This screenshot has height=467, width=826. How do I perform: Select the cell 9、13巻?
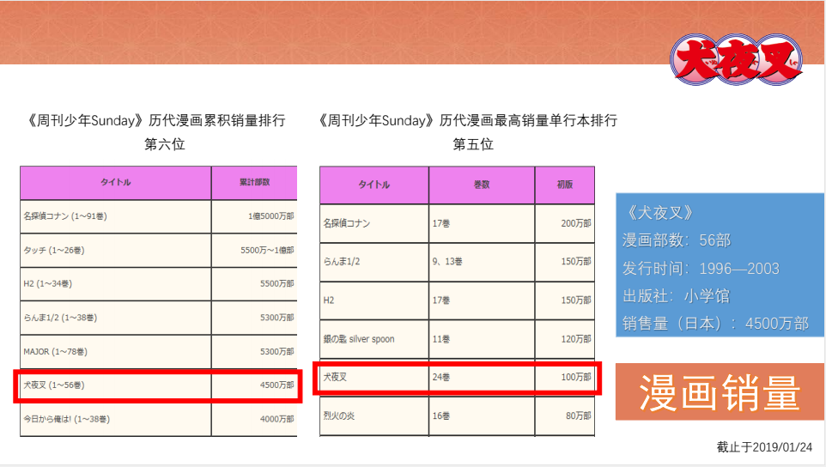tap(482, 262)
